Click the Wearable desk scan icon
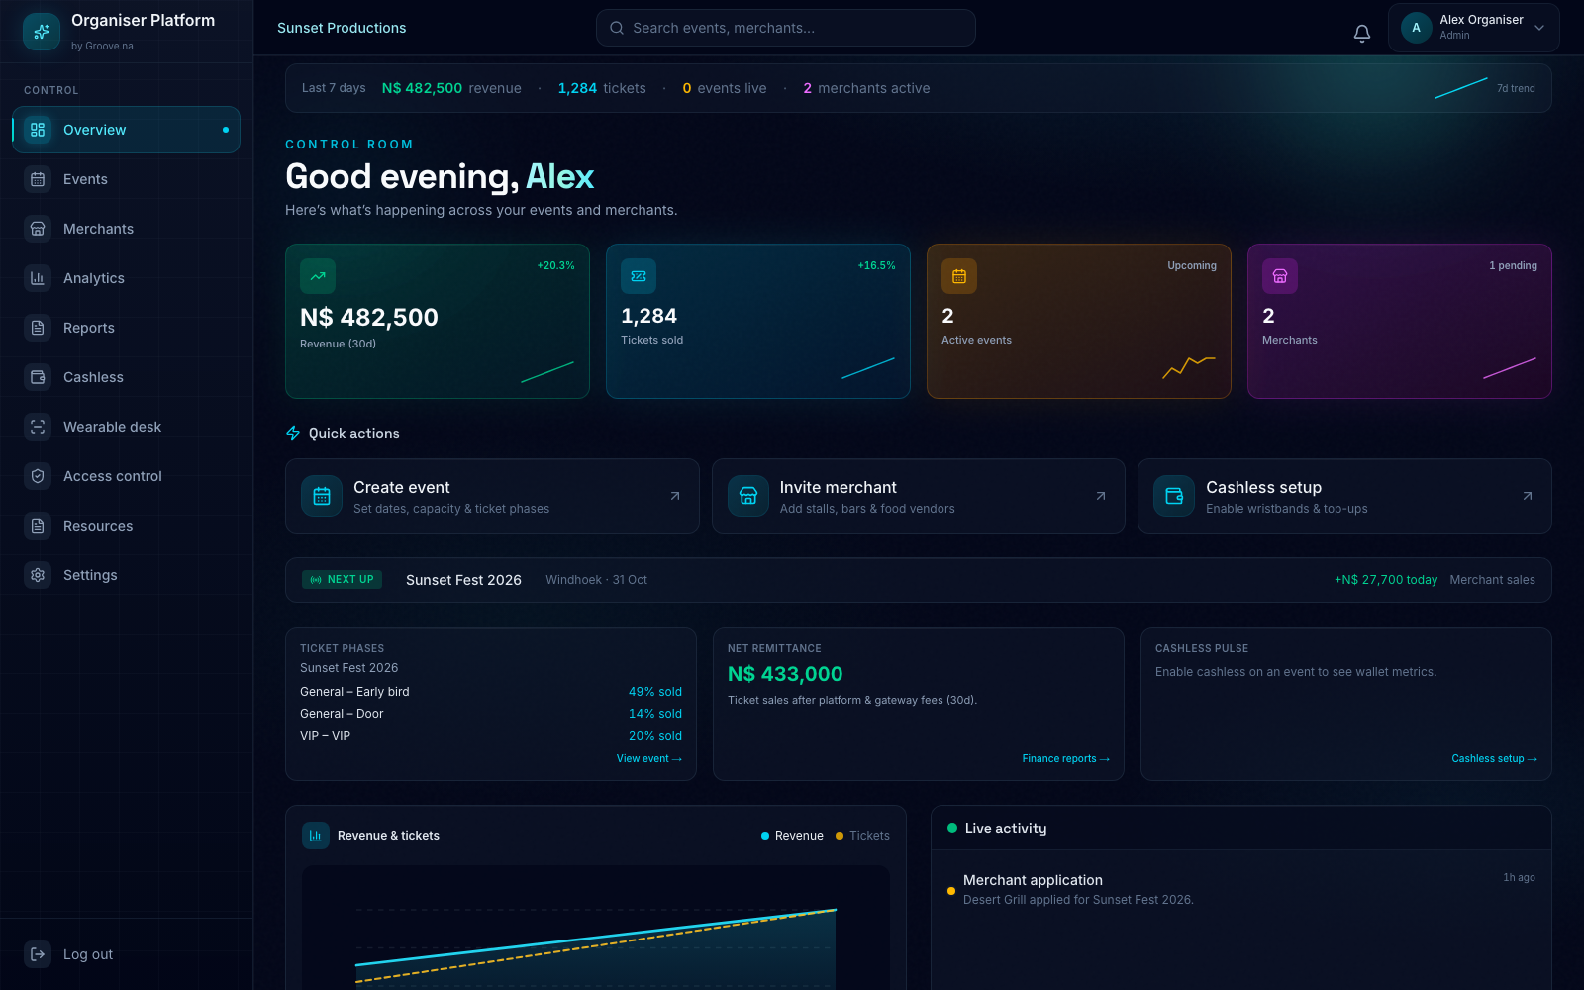 tap(38, 427)
